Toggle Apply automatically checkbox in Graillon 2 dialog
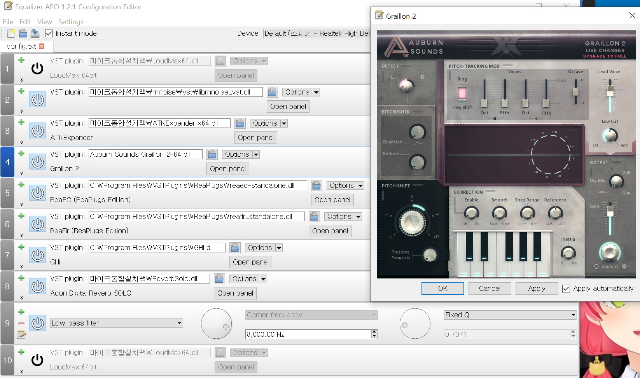640x378 pixels. pos(566,289)
